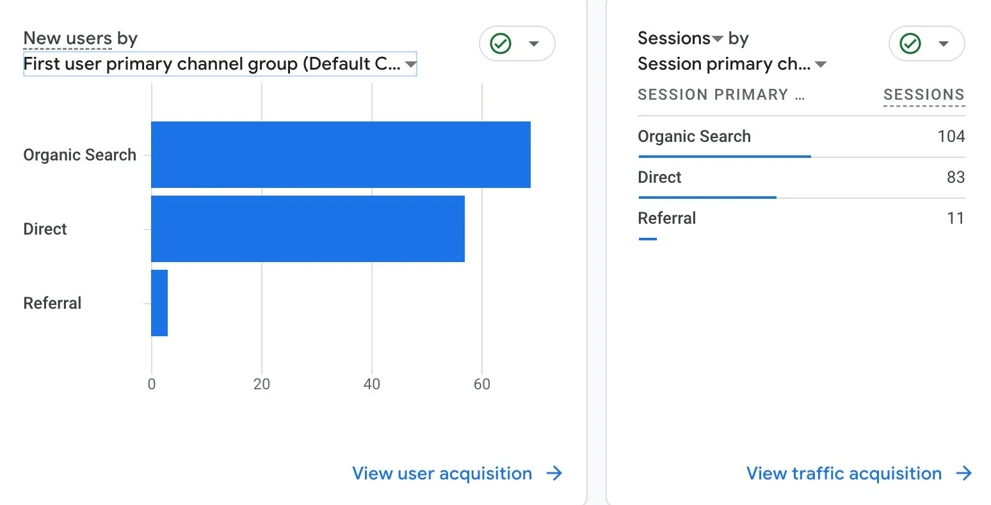
Task: Click Organic Search bar in chart
Action: 341,155
